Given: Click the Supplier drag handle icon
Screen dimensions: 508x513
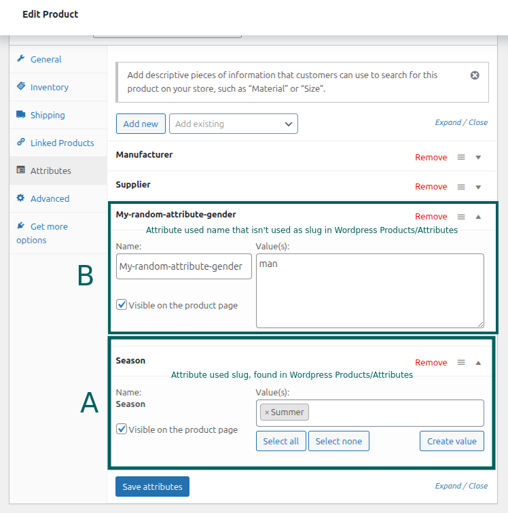Looking at the screenshot, I should coord(461,187).
